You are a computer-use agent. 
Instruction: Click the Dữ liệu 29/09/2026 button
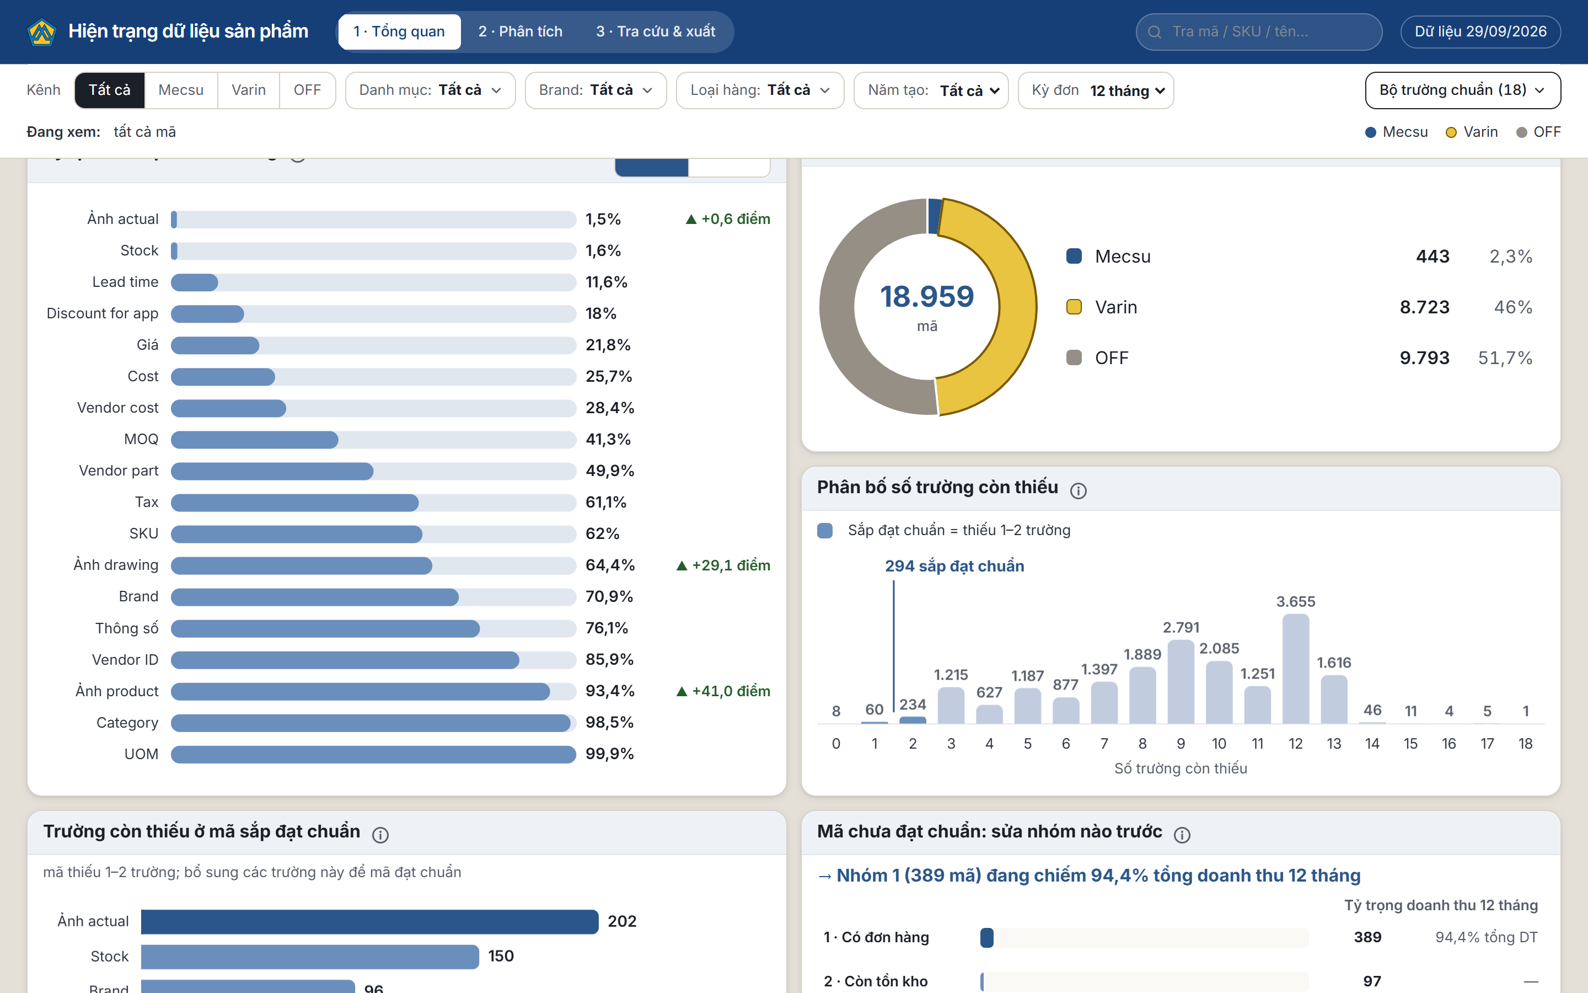(x=1480, y=31)
